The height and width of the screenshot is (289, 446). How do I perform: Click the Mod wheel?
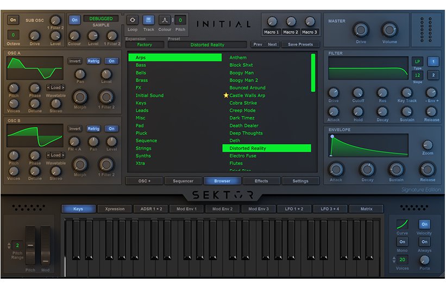(45, 246)
